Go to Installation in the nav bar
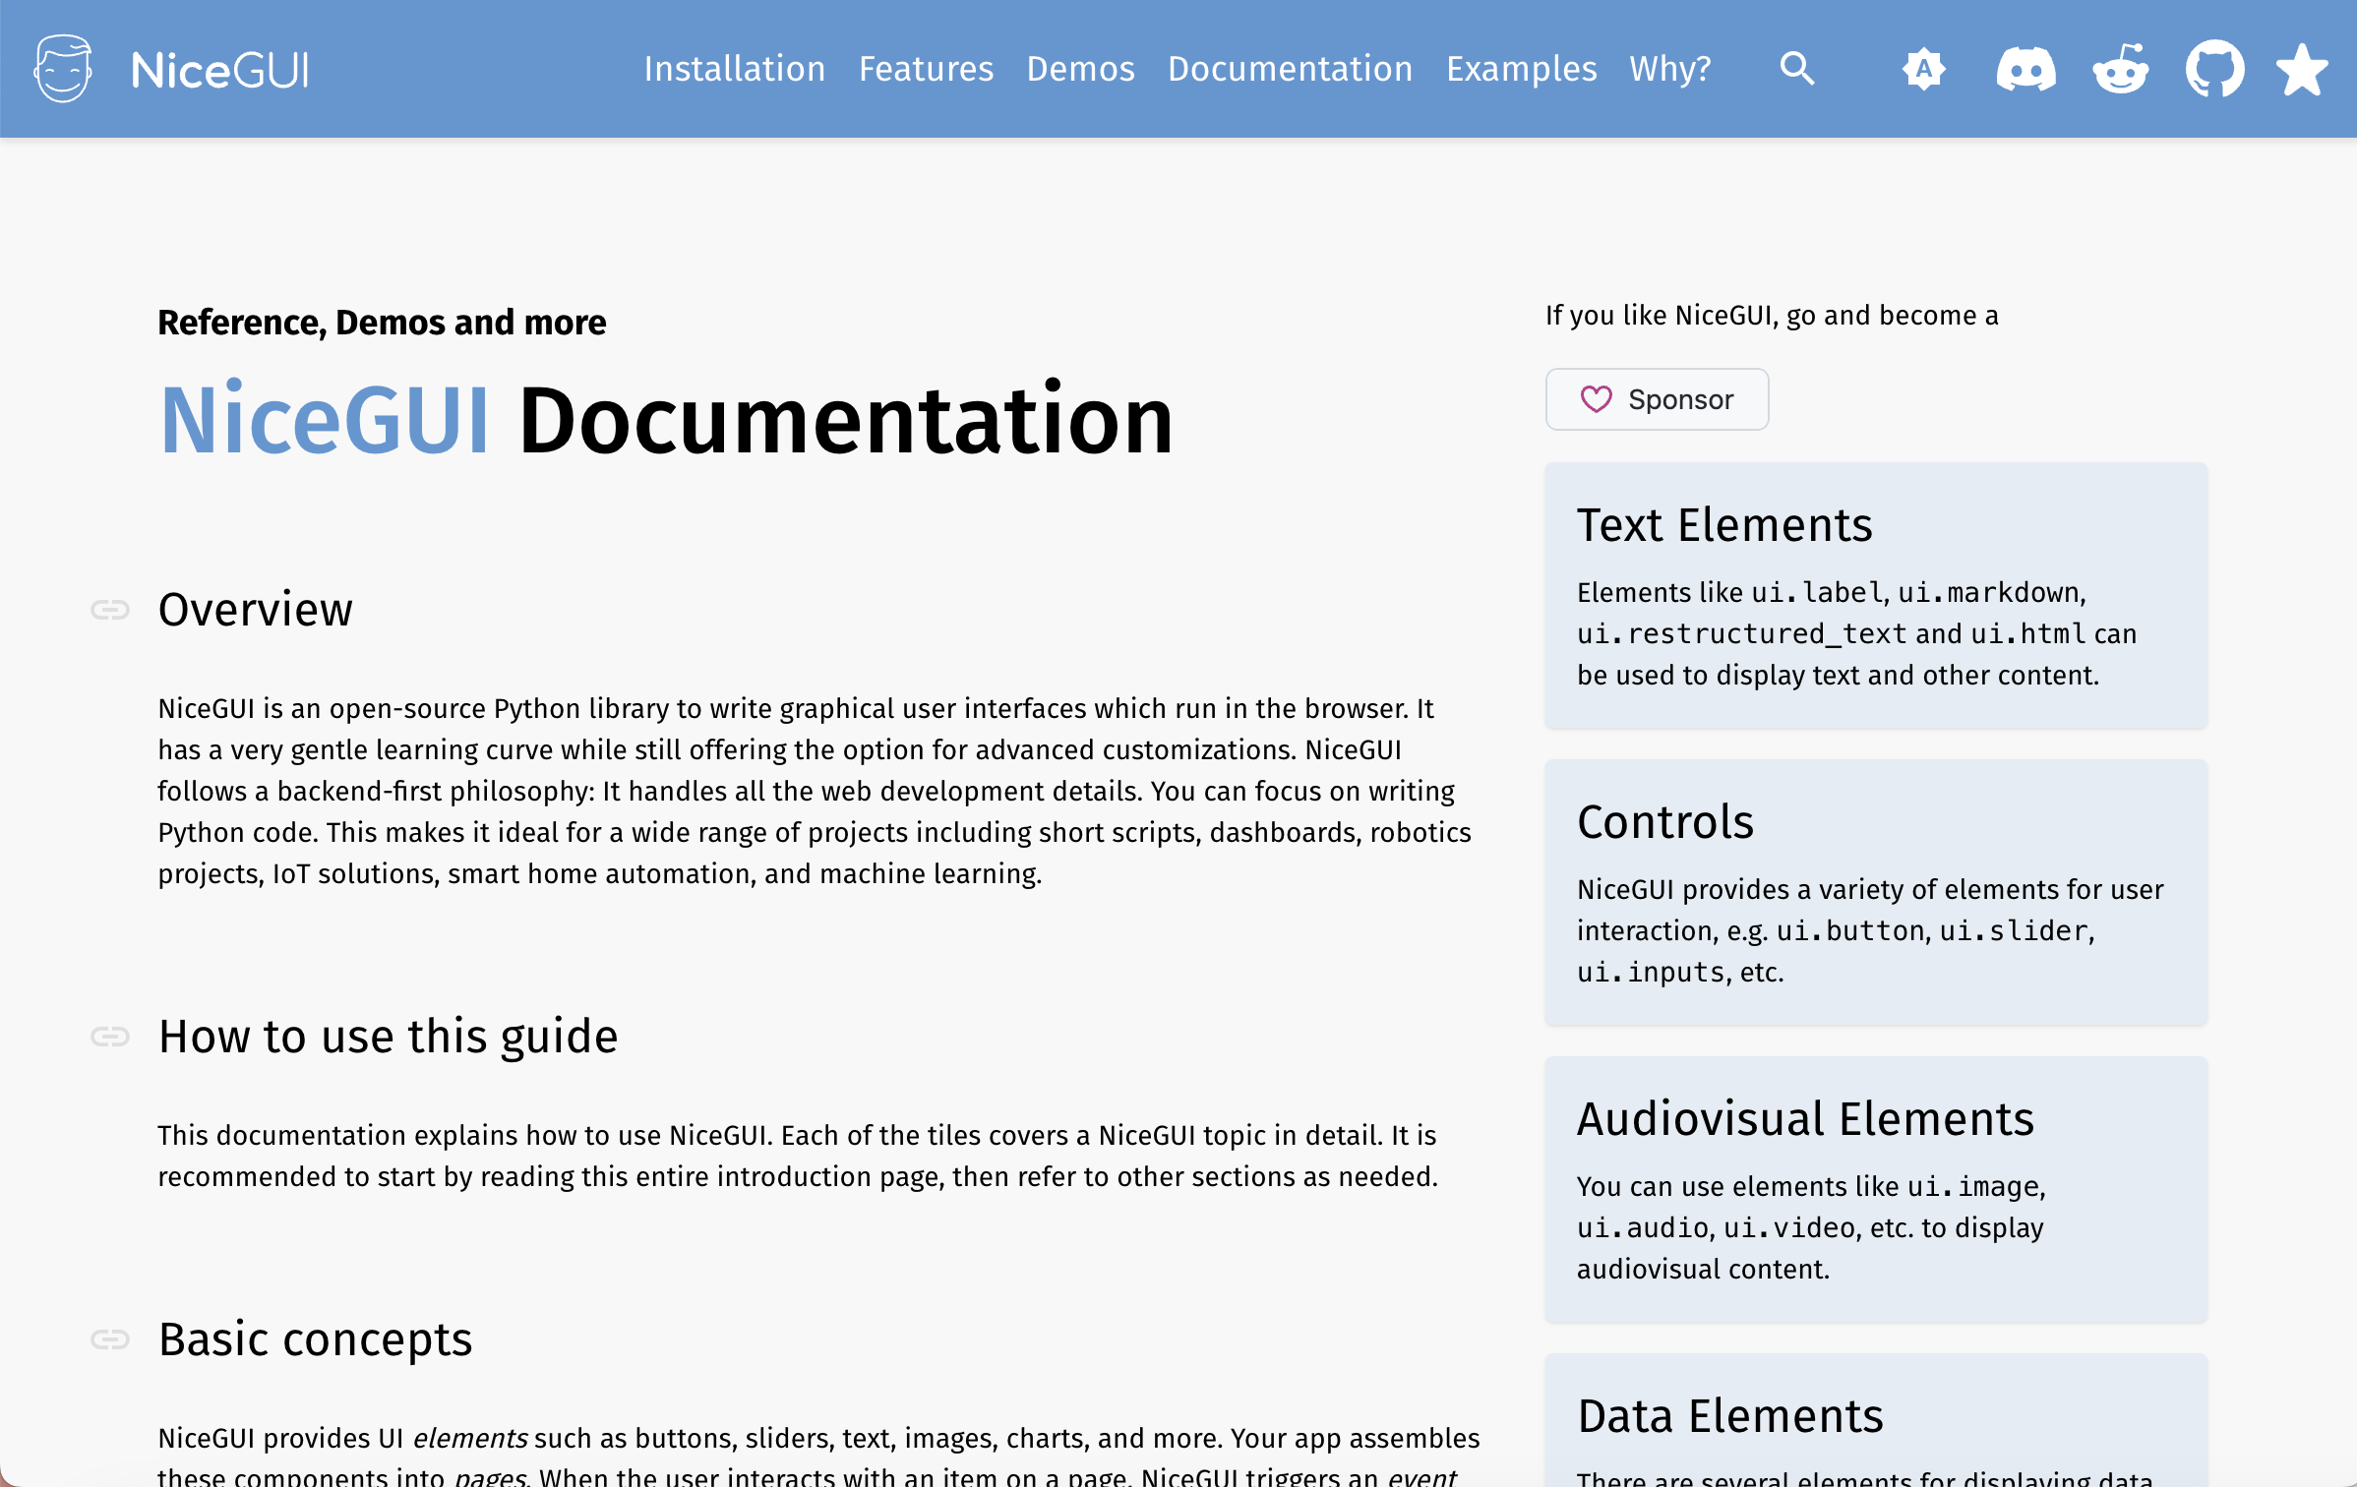Image resolution: width=2357 pixels, height=1487 pixels. (735, 69)
